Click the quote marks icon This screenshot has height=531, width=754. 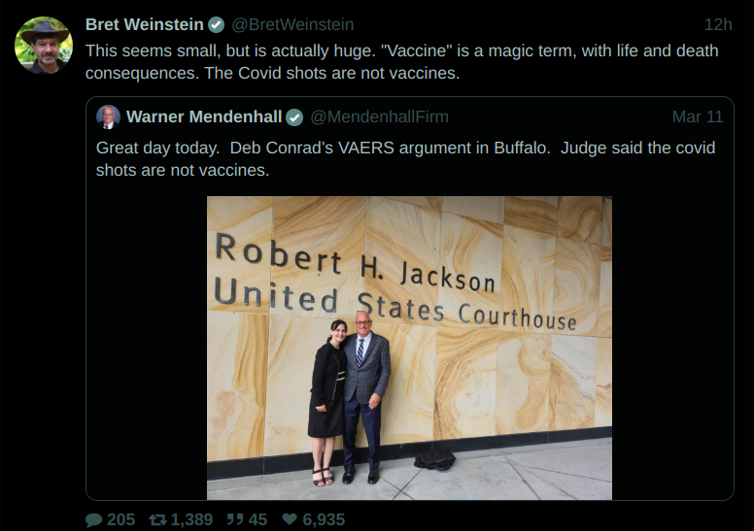click(x=235, y=519)
